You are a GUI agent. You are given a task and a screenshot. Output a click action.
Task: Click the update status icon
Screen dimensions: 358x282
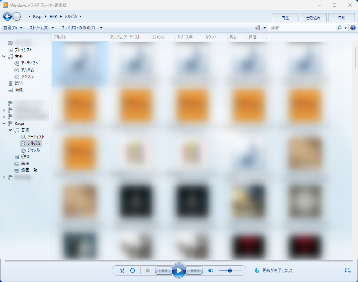[257, 270]
